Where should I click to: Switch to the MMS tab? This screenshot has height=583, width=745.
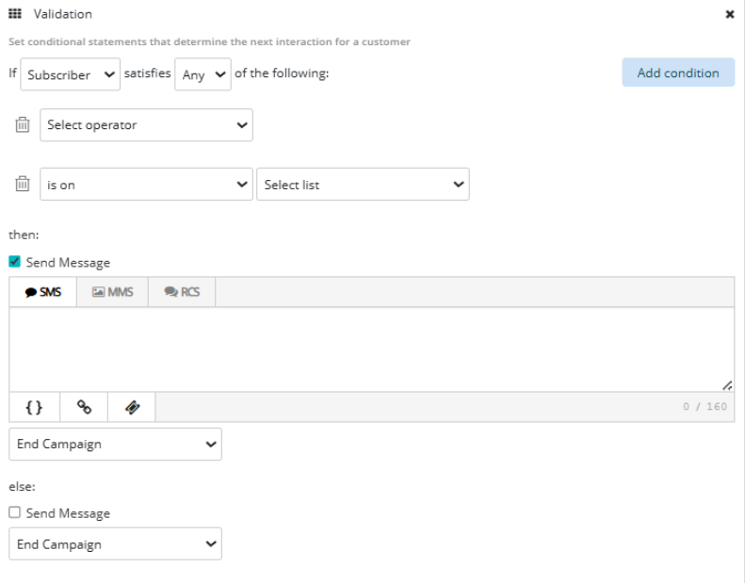(x=112, y=292)
